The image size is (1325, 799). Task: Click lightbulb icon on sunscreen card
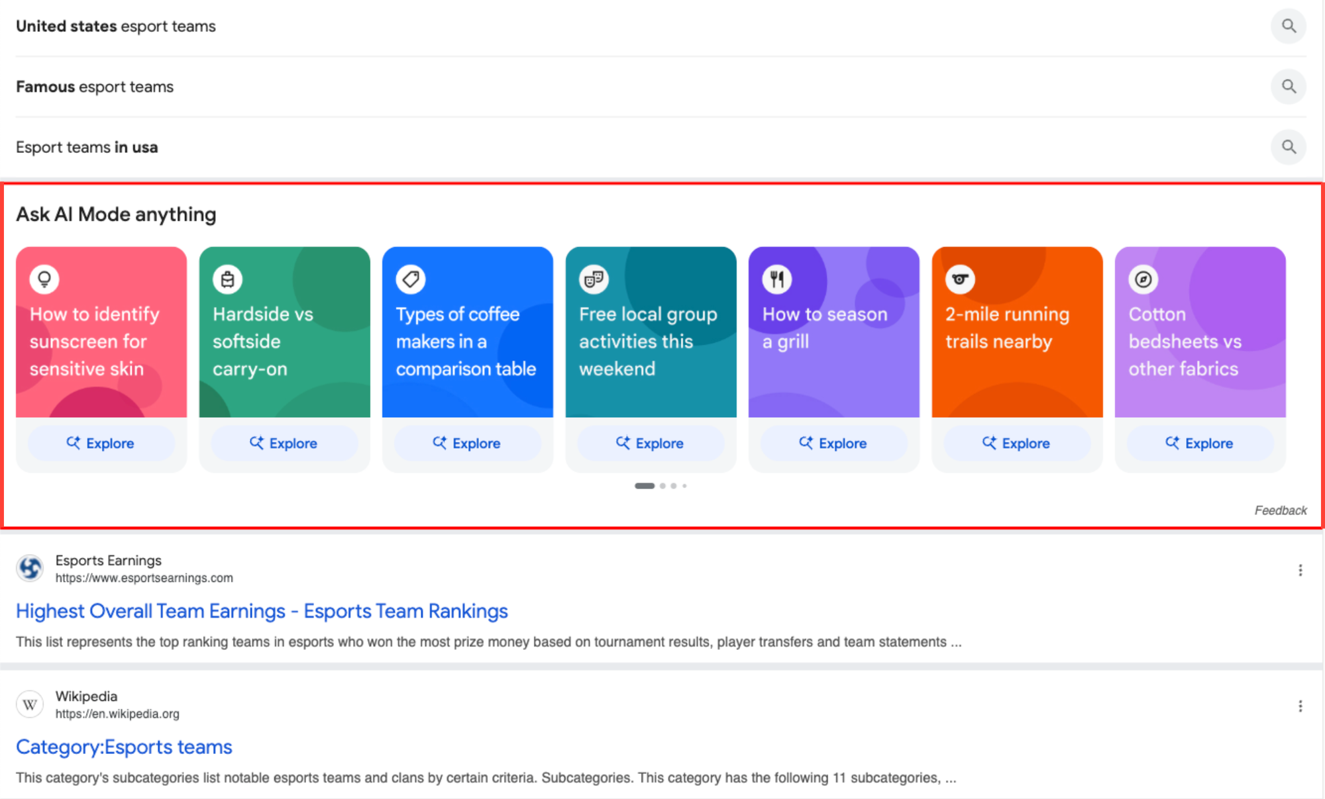point(44,279)
